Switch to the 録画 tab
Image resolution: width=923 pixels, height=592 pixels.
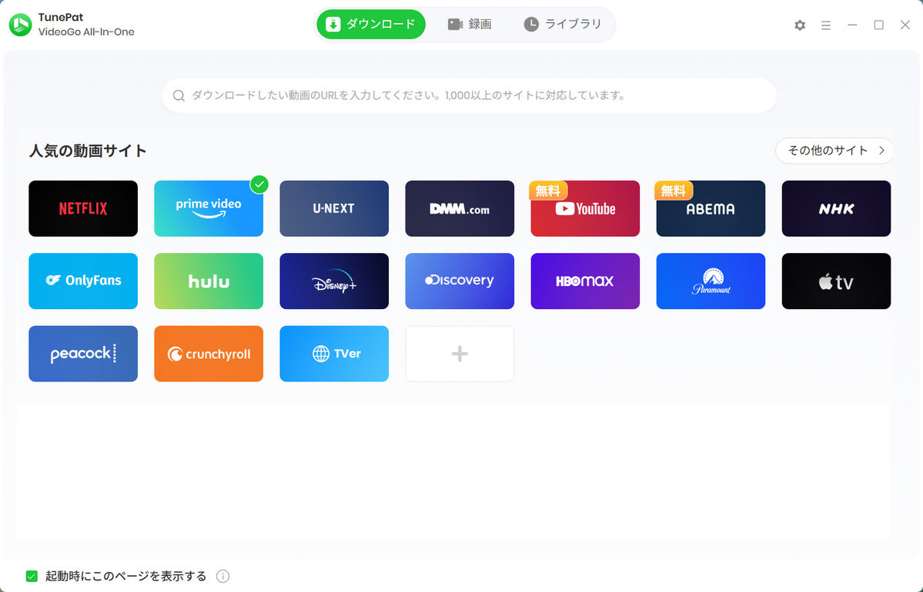click(470, 24)
